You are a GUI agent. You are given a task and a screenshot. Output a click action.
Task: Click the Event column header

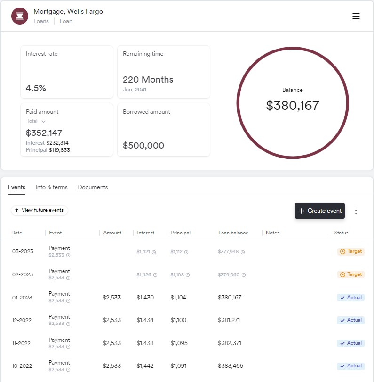click(56, 233)
